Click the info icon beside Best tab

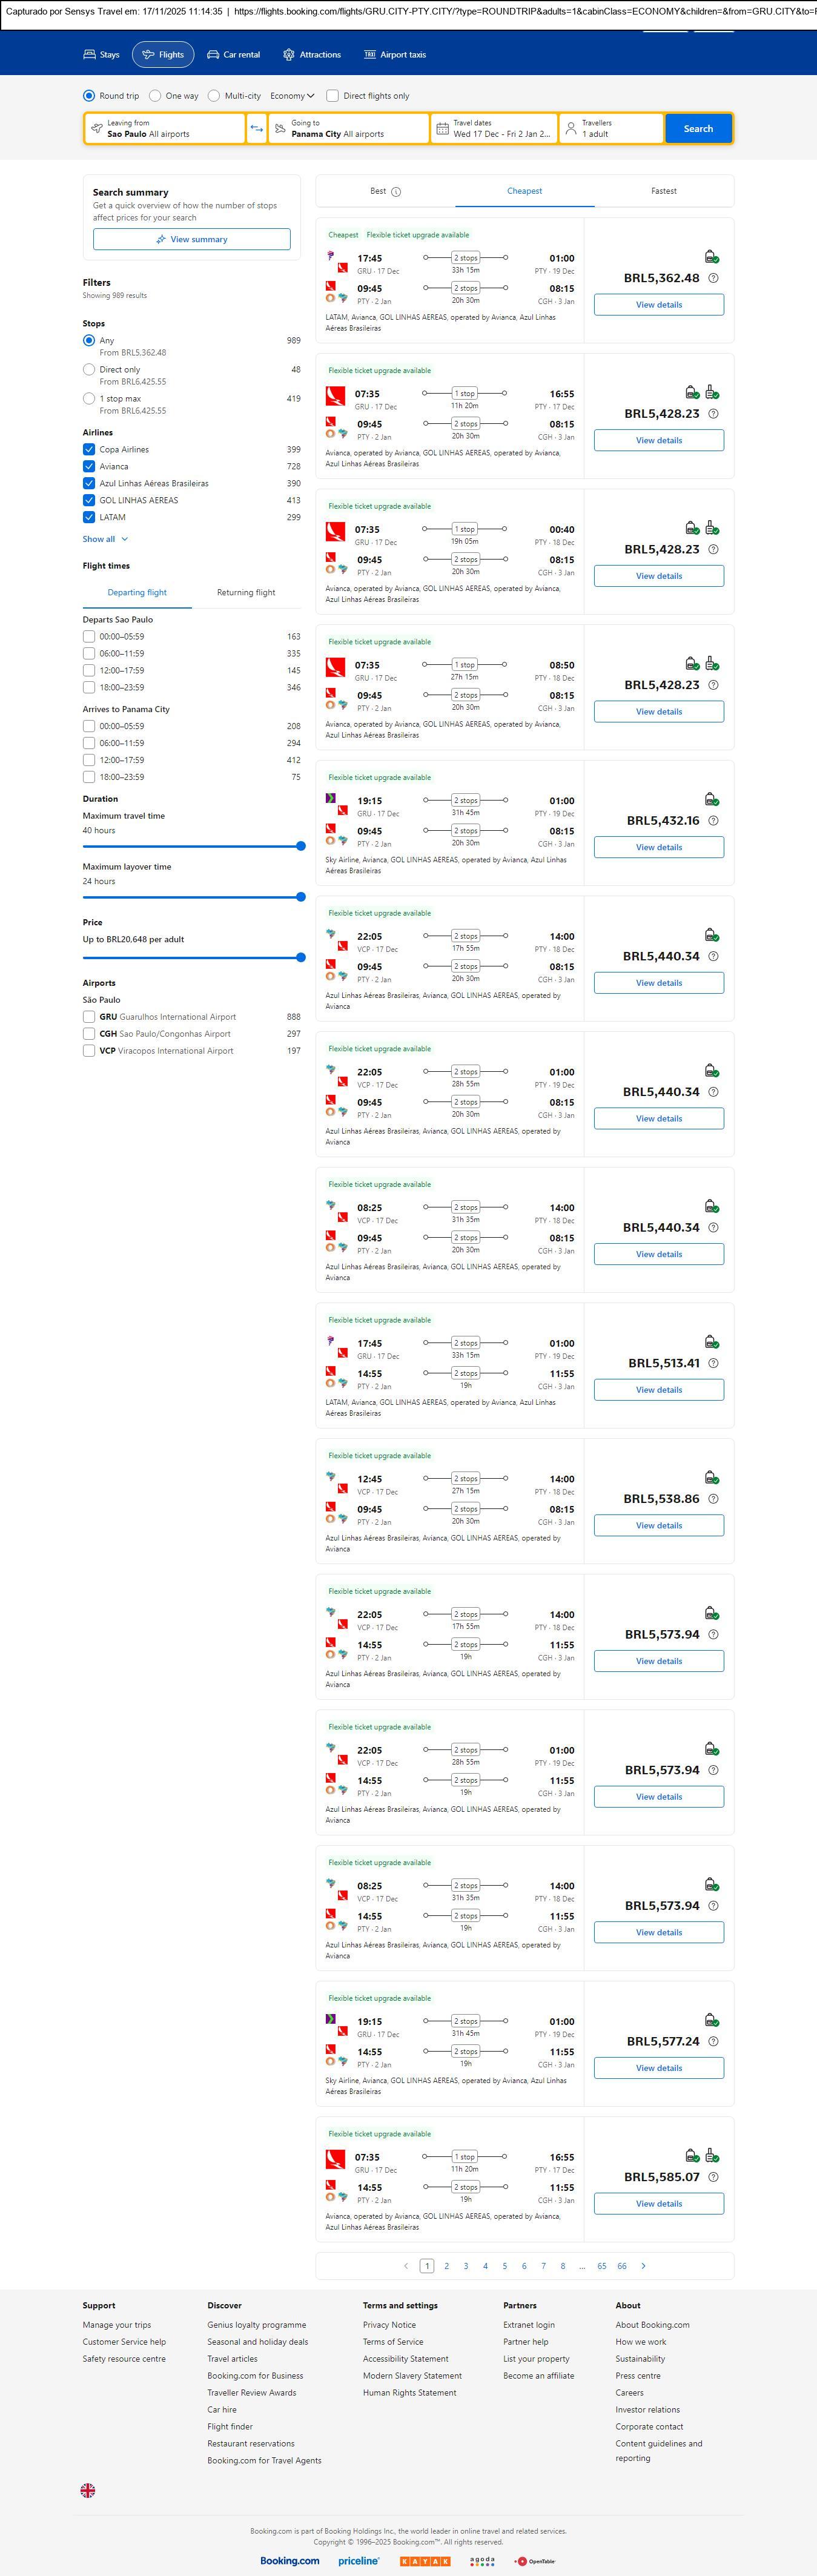click(396, 191)
